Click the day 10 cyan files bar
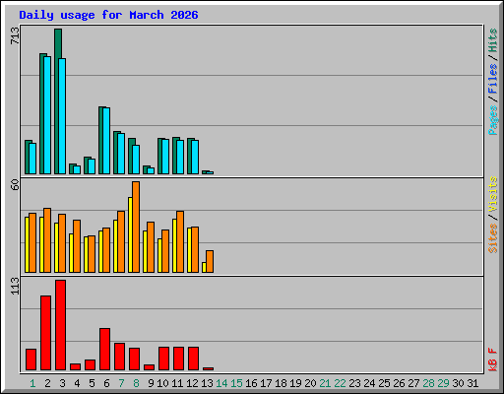 click(165, 157)
